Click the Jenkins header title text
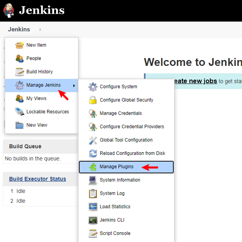The image size is (242, 242). (42, 10)
